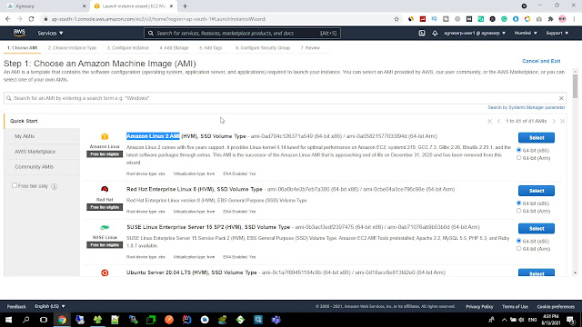The image size is (582, 327).
Task: Click the Free tier only info icon
Action: coord(55,186)
